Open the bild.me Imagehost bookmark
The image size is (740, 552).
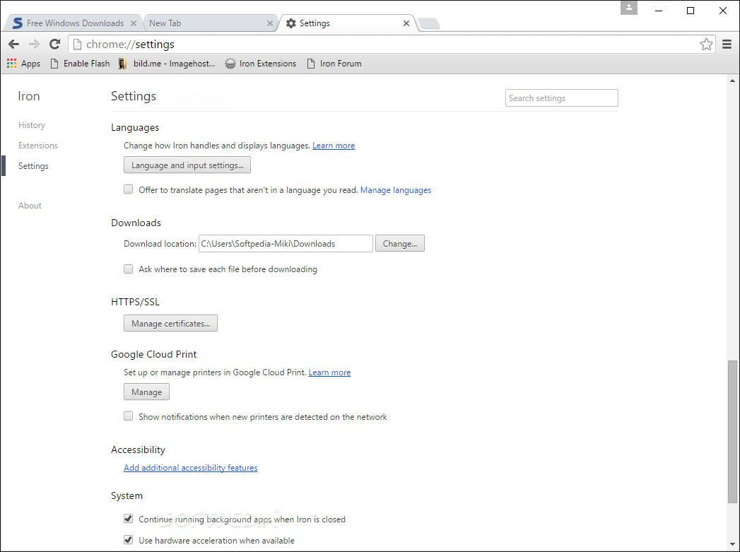click(x=167, y=64)
